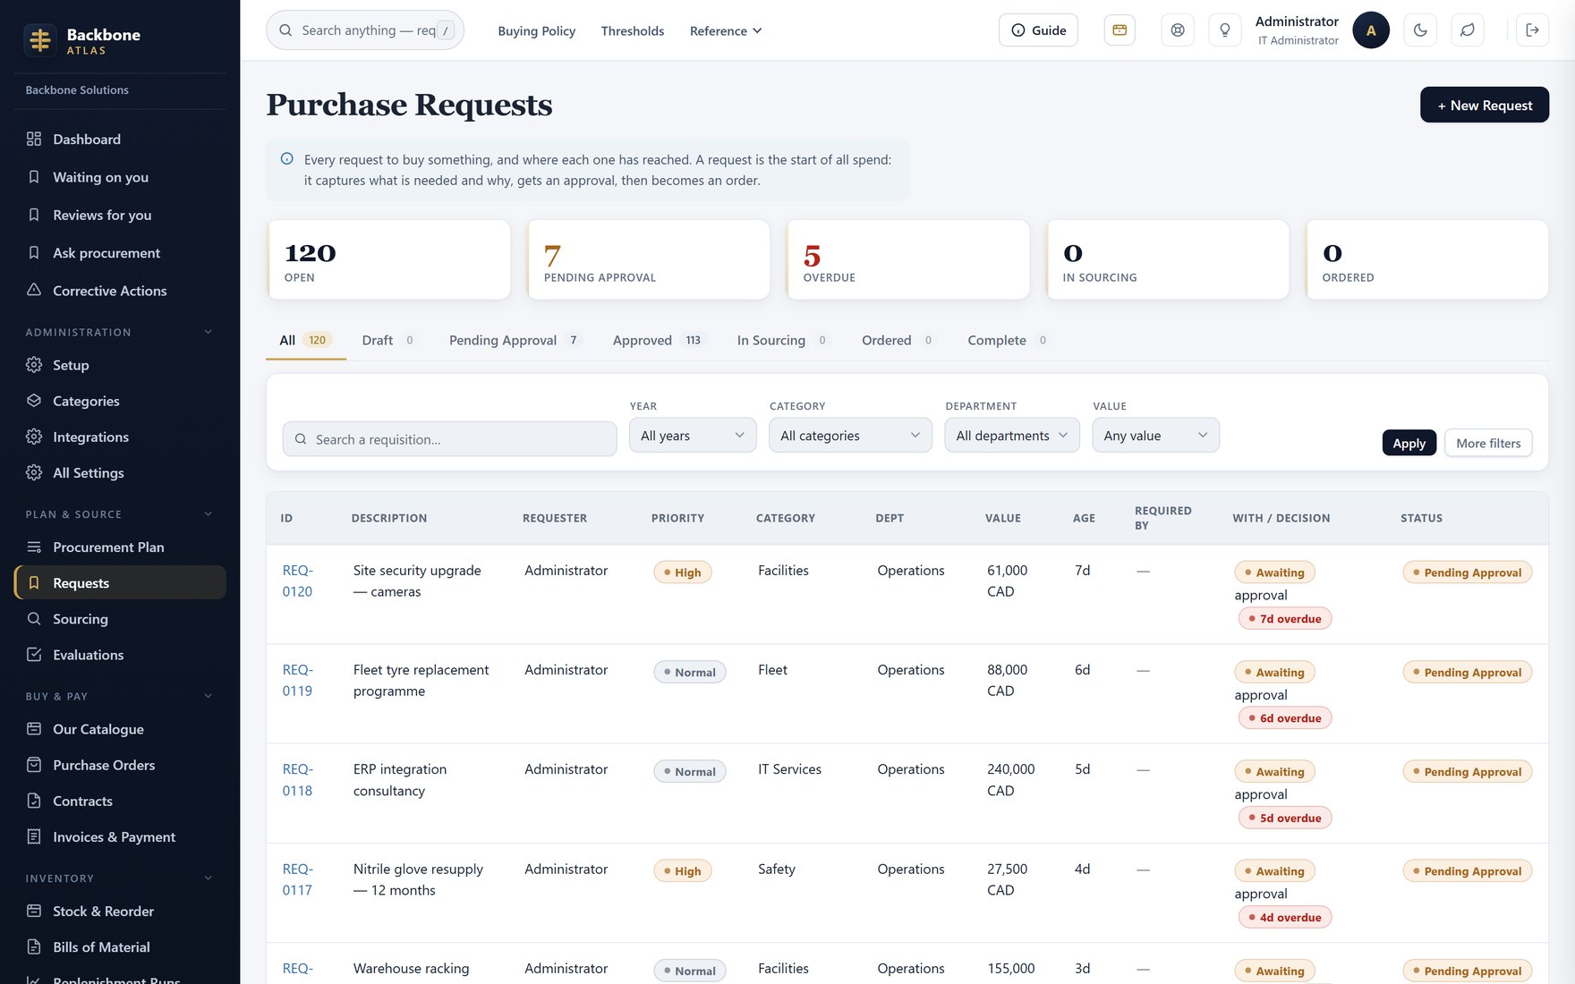The height and width of the screenshot is (984, 1575).
Task: Open the Reference dropdown menu
Action: [726, 30]
